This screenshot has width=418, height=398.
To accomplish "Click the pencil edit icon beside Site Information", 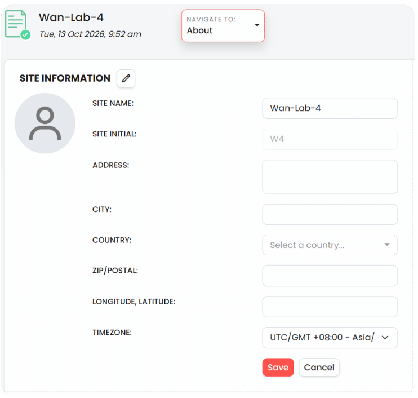I will [x=126, y=78].
